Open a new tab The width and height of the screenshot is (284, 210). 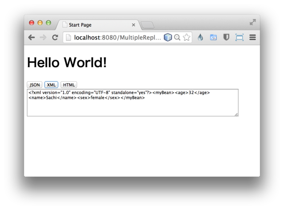(x=147, y=25)
